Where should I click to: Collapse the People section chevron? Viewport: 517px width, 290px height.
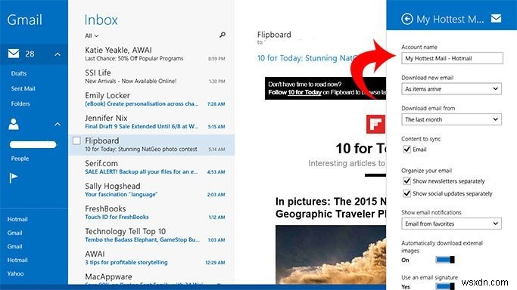pos(58,124)
